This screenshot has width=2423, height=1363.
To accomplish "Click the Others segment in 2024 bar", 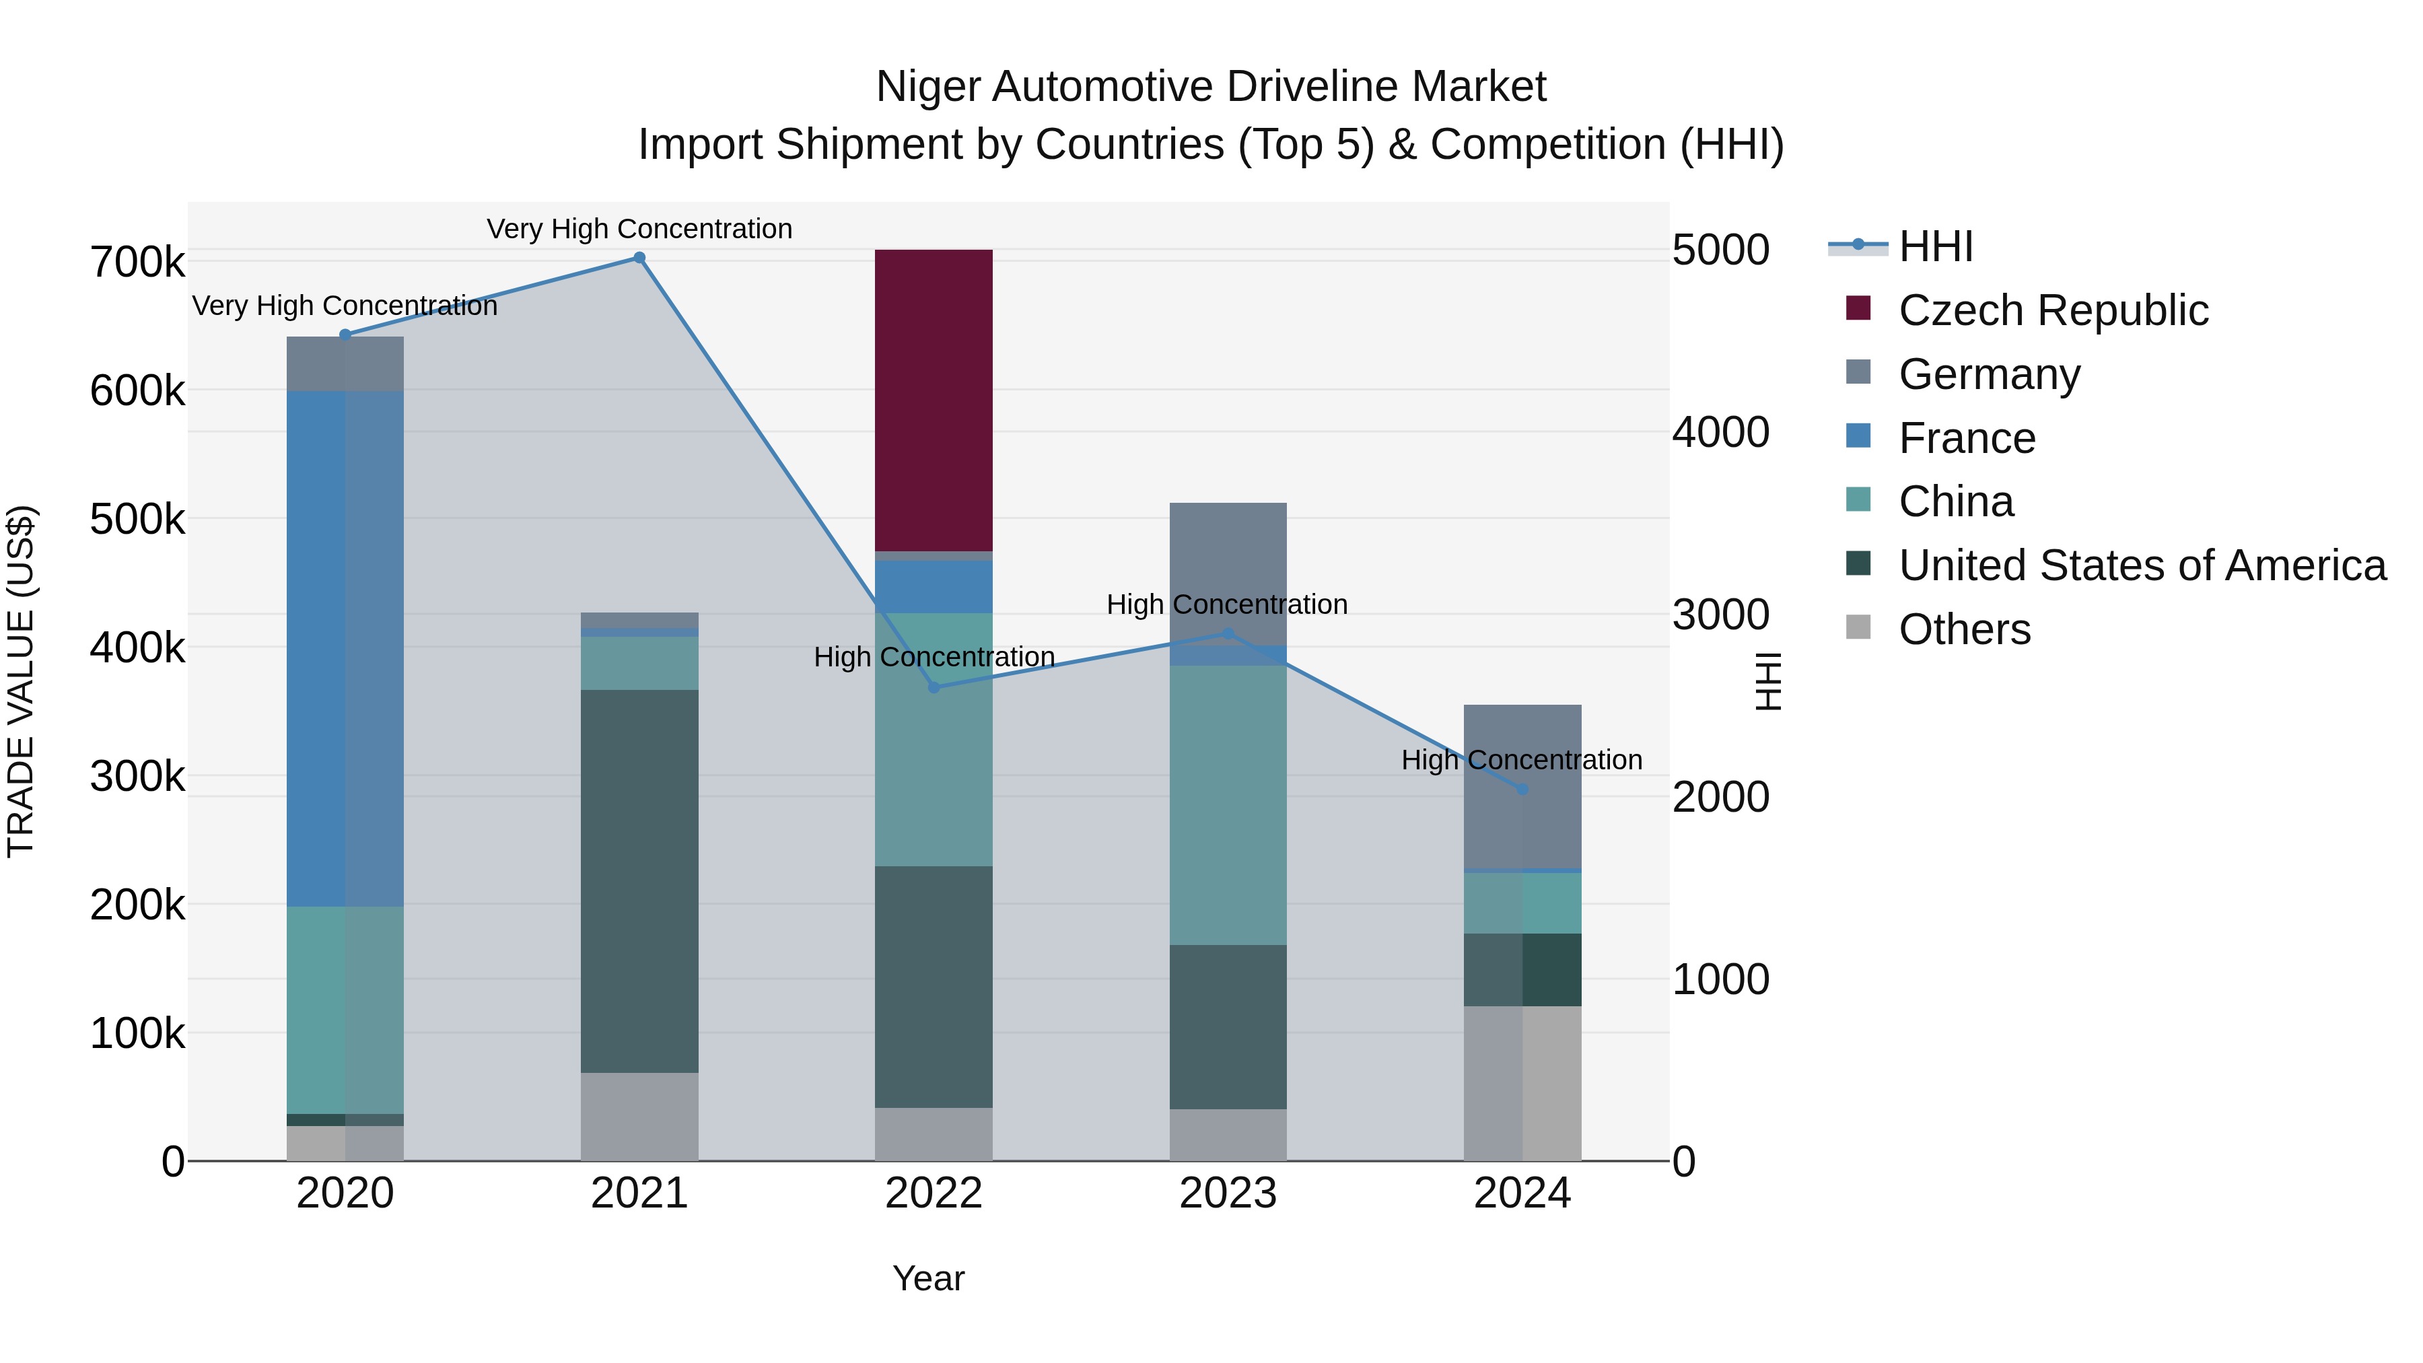I will pyautogui.click(x=1523, y=1084).
